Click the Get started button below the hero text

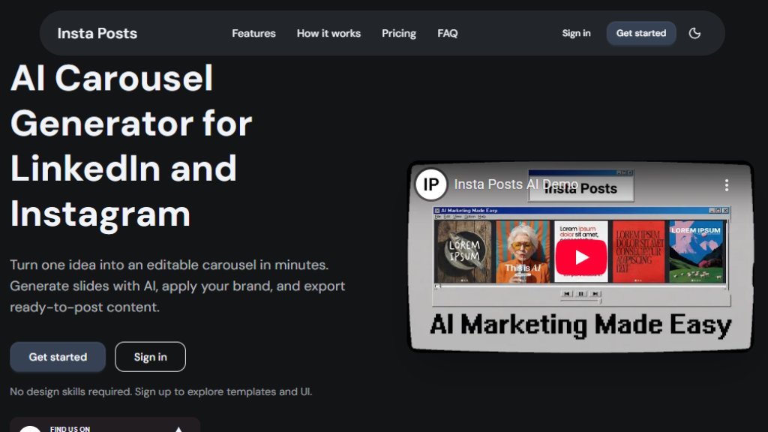pyautogui.click(x=58, y=357)
